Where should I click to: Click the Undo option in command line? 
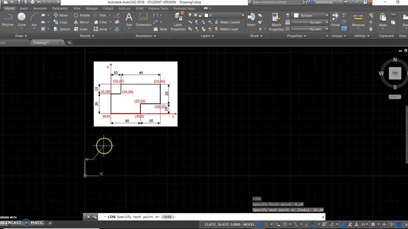click(x=168, y=216)
